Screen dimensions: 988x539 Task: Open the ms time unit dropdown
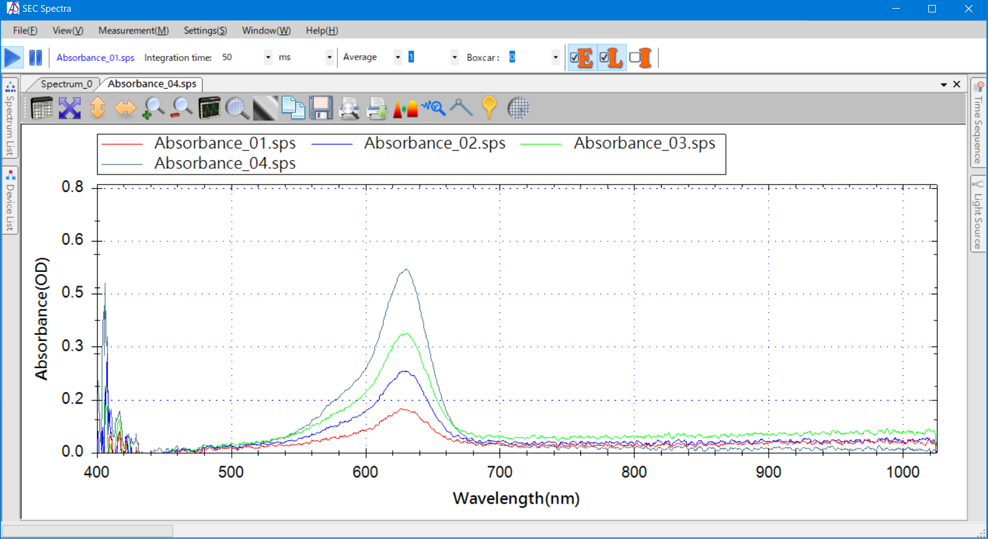pyautogui.click(x=329, y=58)
